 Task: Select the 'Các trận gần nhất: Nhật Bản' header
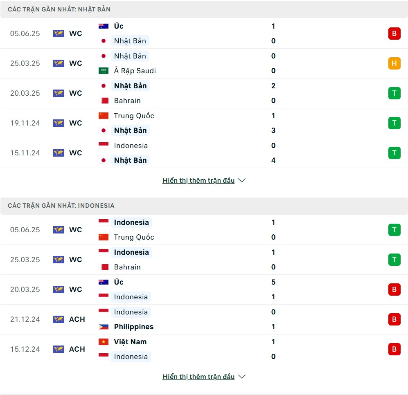[x=204, y=9]
